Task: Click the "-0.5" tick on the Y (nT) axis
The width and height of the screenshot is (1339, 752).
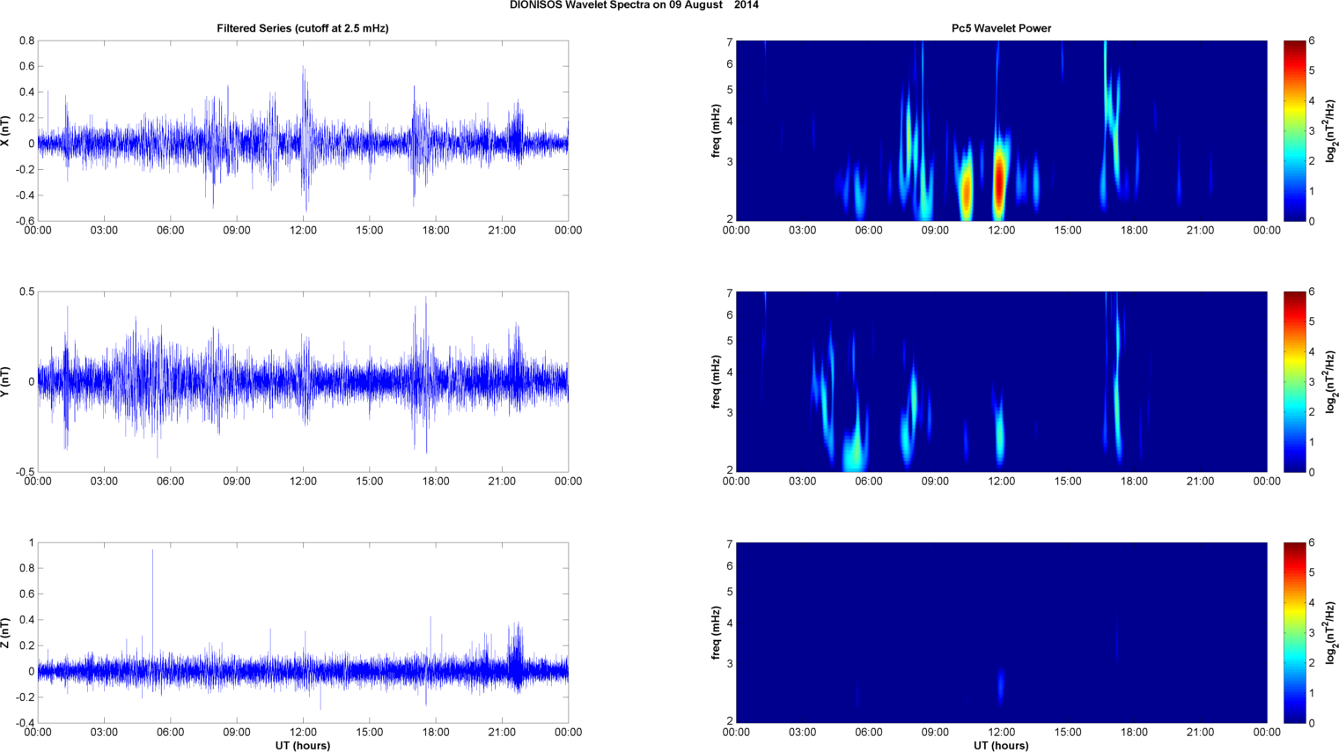Action: 25,472
